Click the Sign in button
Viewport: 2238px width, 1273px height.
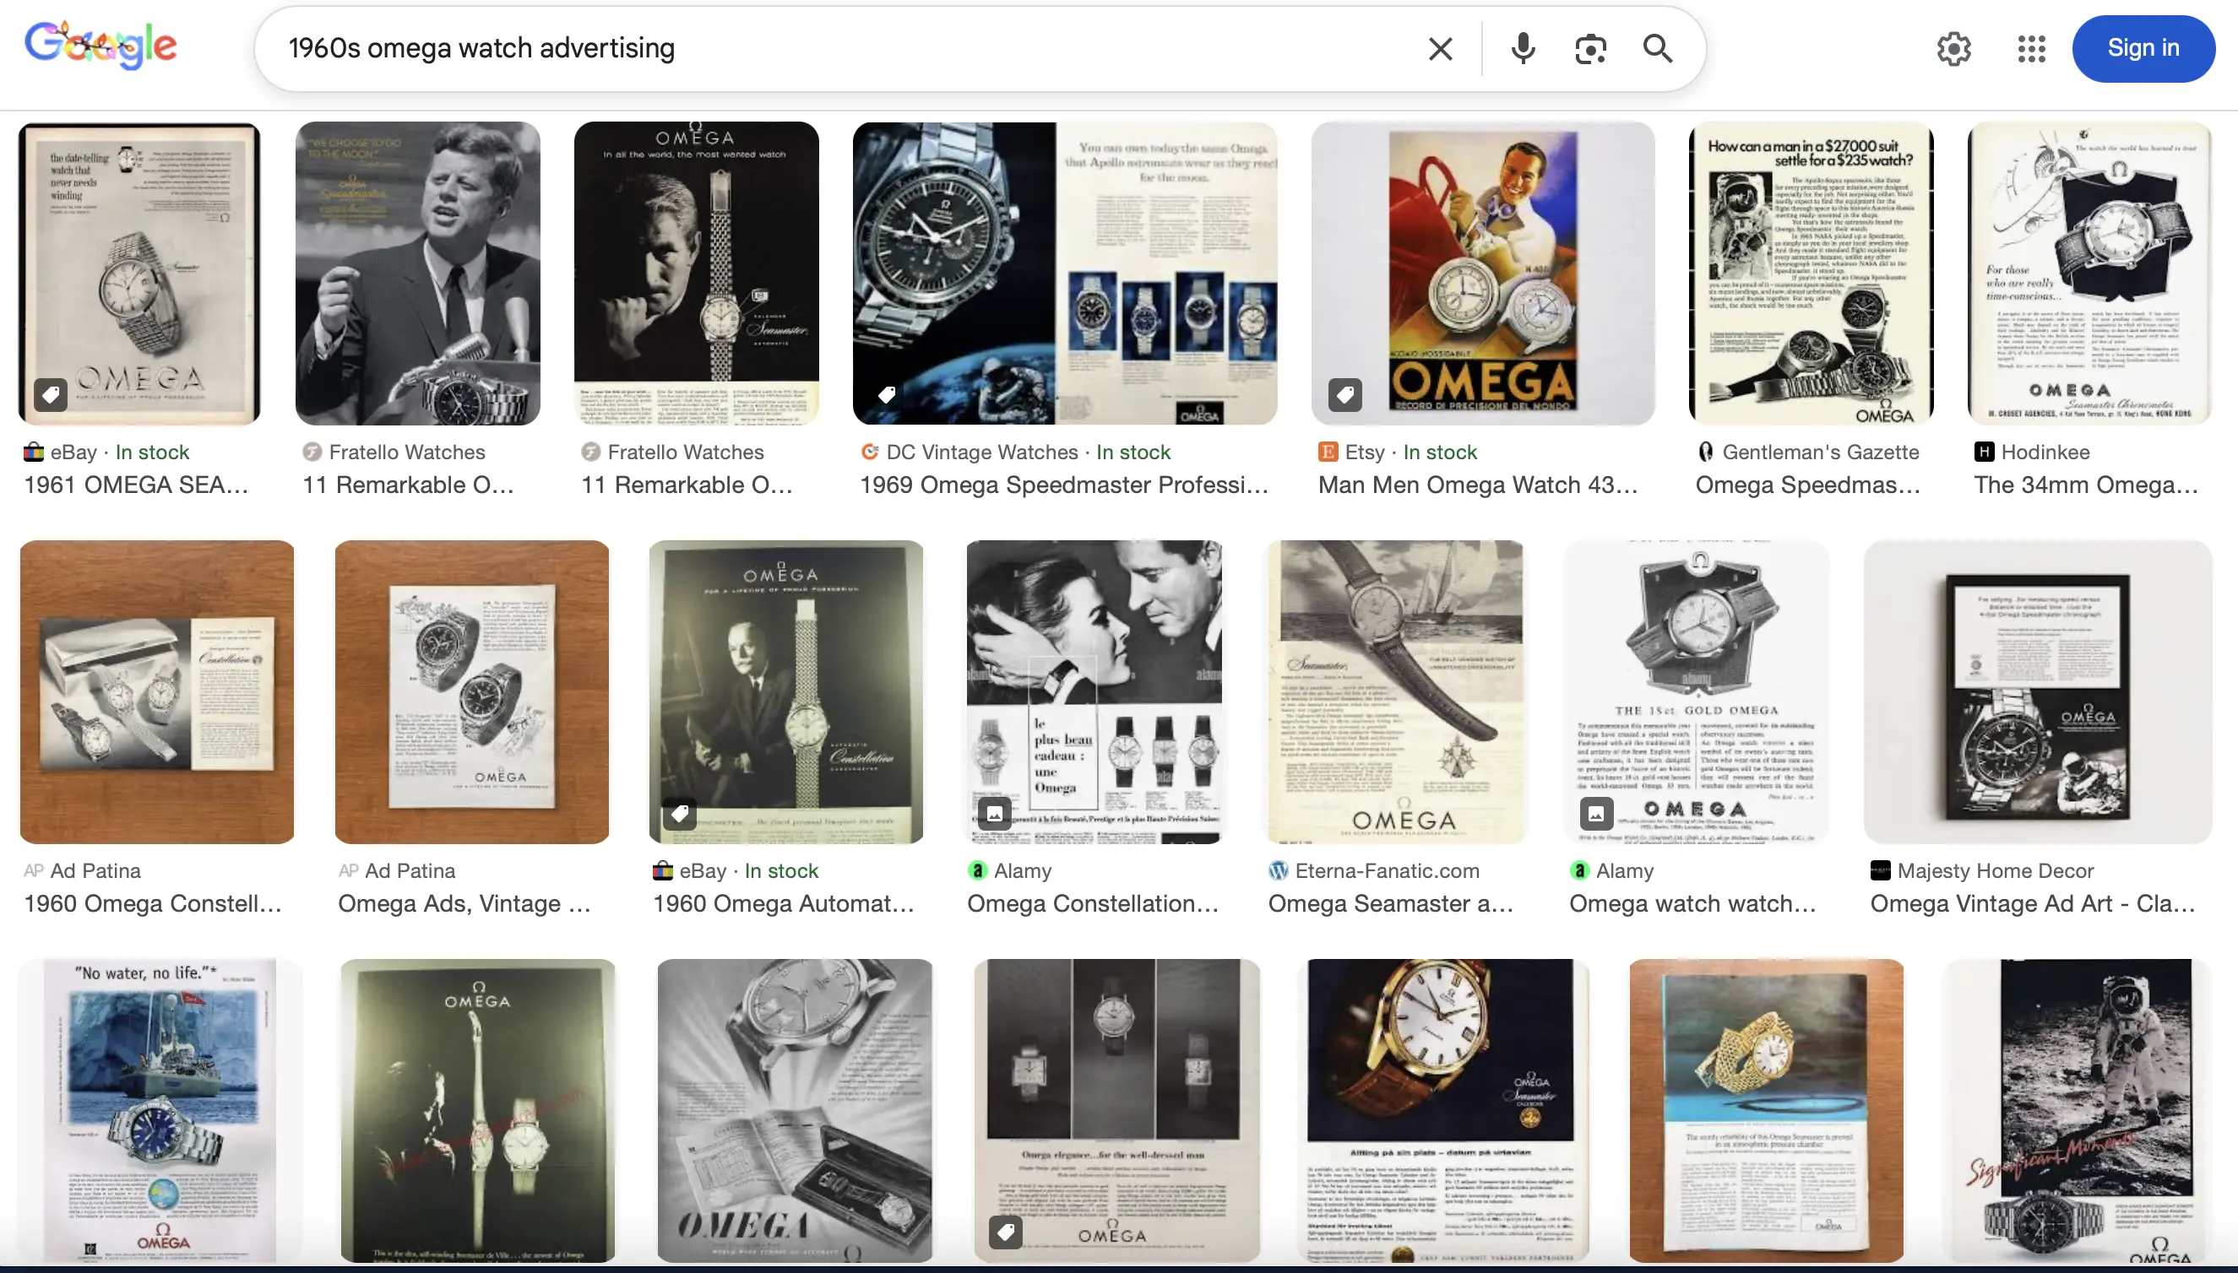(x=2143, y=49)
